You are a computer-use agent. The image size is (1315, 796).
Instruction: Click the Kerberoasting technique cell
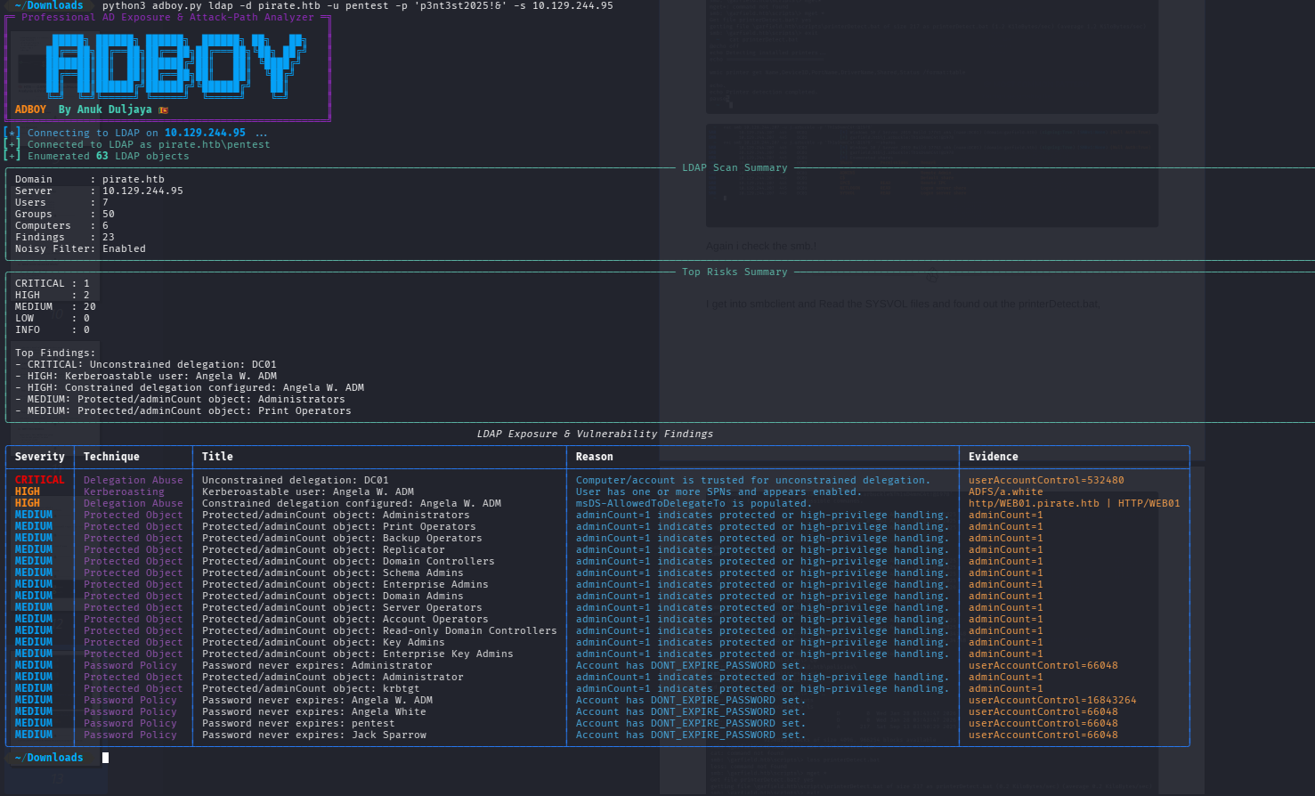[x=124, y=491]
